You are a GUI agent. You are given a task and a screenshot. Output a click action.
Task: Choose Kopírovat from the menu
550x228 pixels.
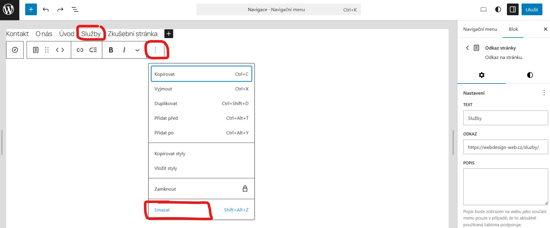click(202, 74)
